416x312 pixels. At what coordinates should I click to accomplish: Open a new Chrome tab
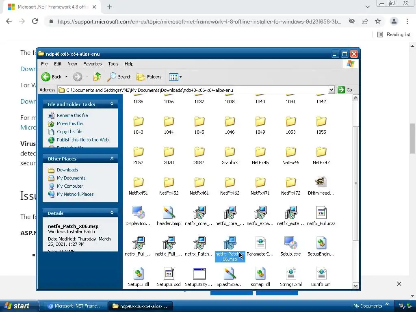pyautogui.click(x=110, y=7)
